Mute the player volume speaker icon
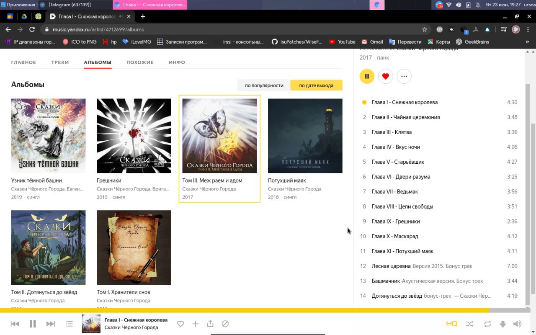Viewport: 536px width, 335px height. click(518, 324)
